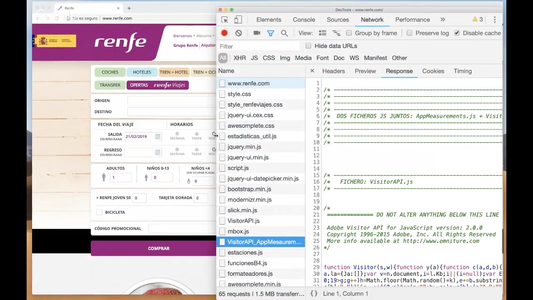Viewport: 533px width, 300px height.
Task: Check the Bicicleta checkbox
Action: point(99,212)
